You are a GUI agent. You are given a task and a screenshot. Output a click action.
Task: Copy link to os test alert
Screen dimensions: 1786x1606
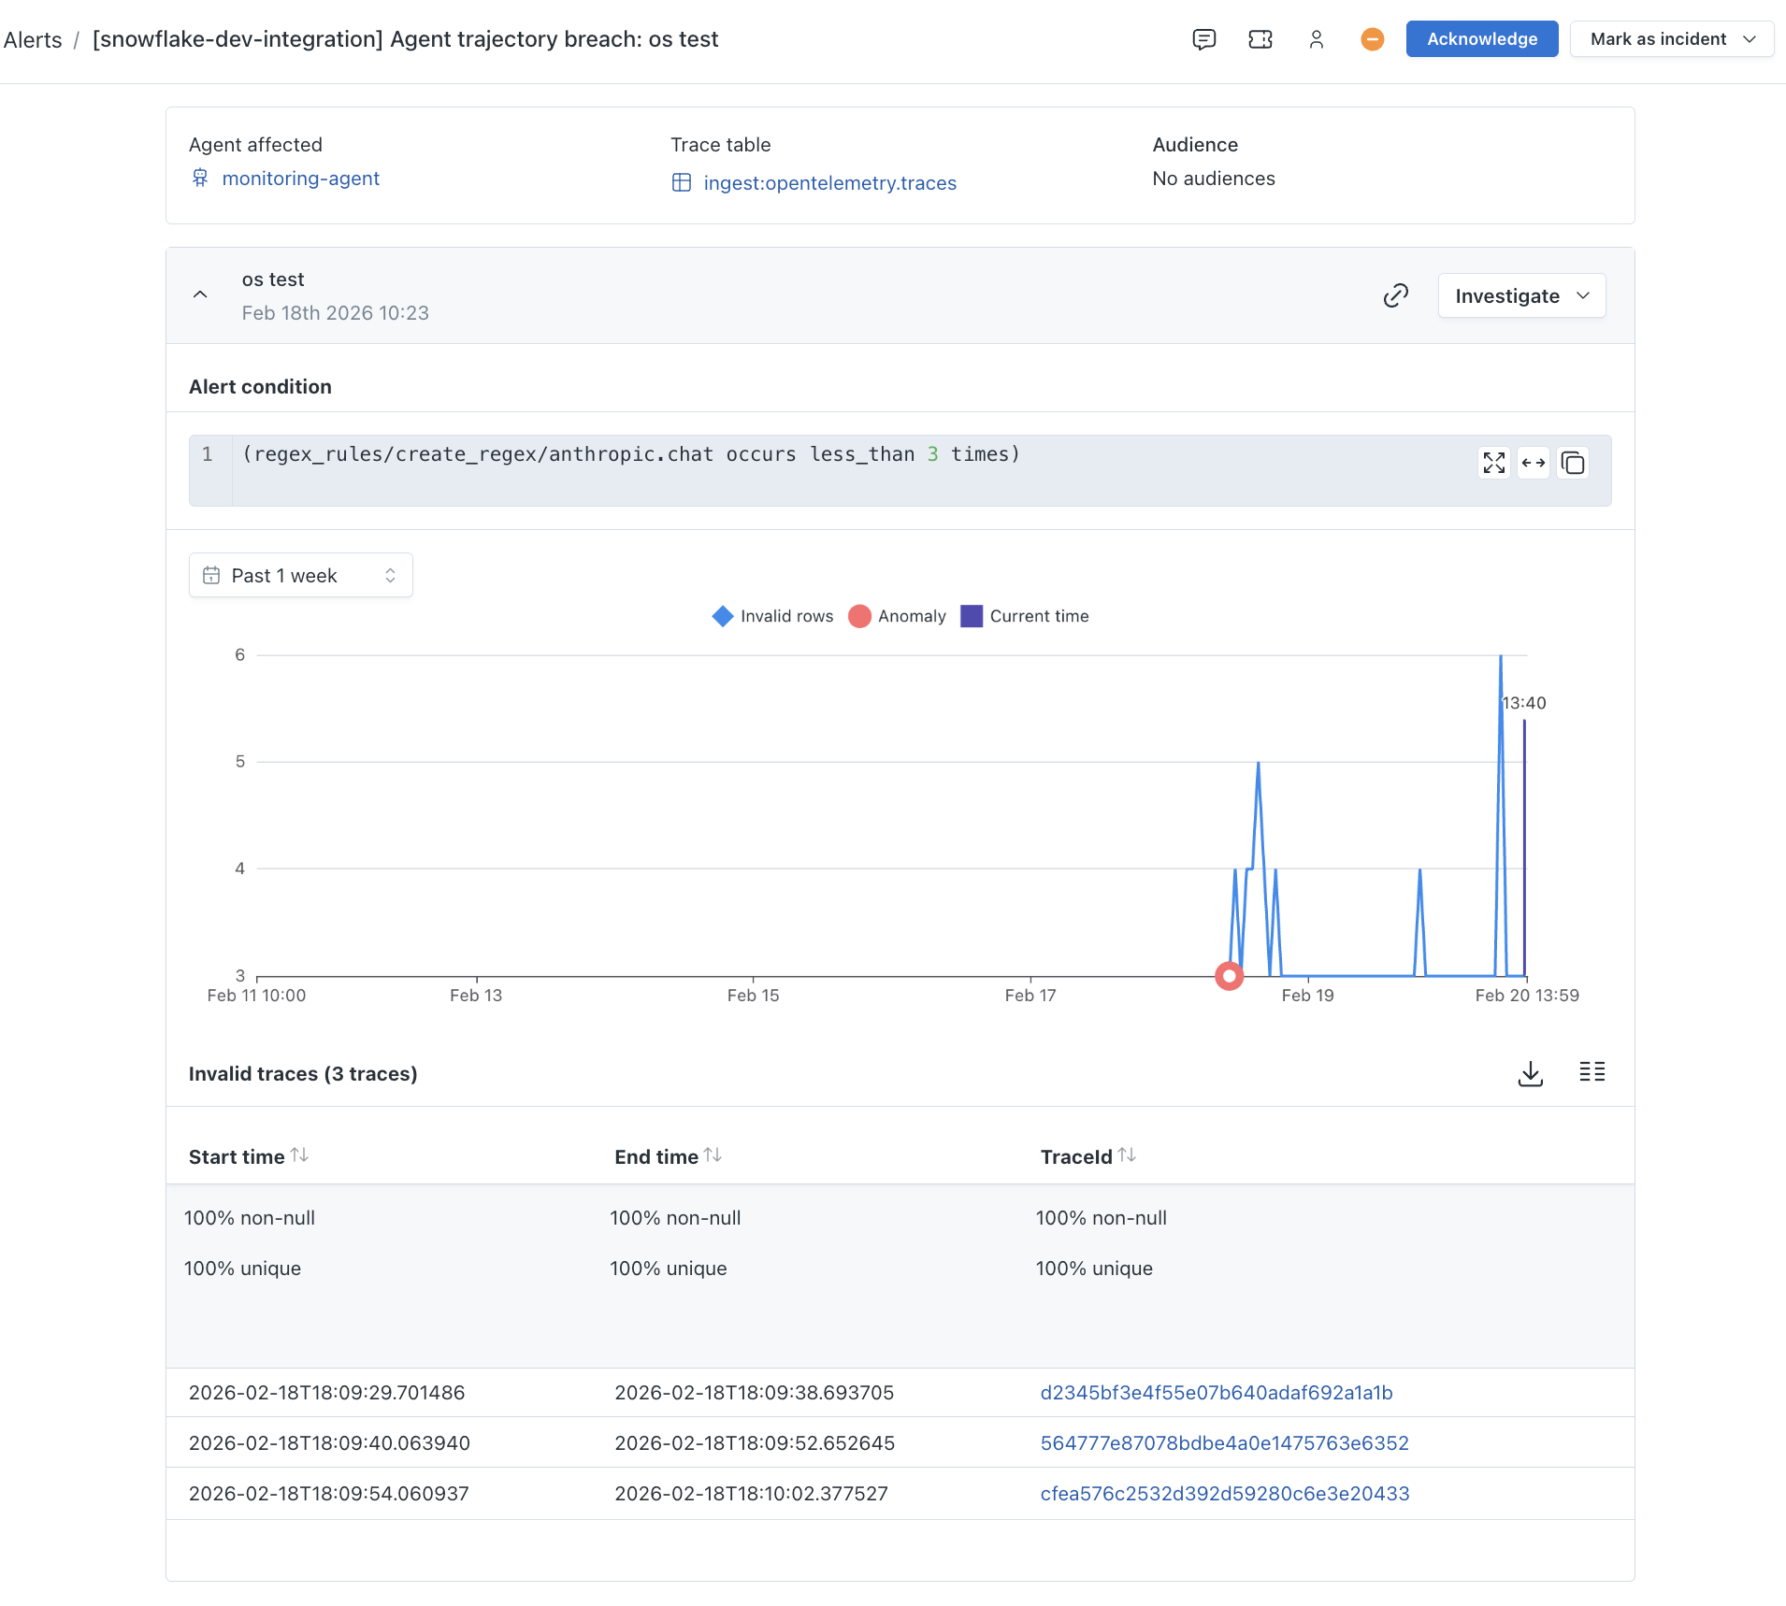click(x=1396, y=295)
